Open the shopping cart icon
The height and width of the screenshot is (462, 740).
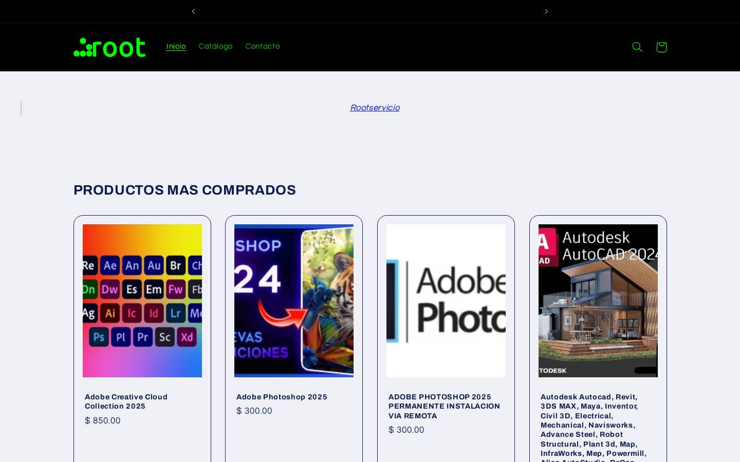point(661,47)
